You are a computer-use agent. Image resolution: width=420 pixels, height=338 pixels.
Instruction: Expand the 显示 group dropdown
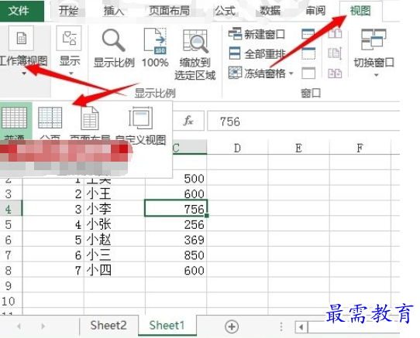71,73
